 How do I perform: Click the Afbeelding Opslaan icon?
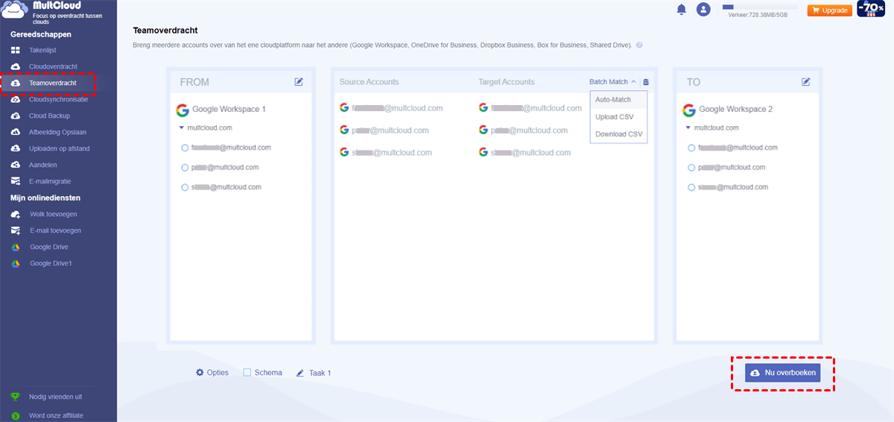(16, 132)
